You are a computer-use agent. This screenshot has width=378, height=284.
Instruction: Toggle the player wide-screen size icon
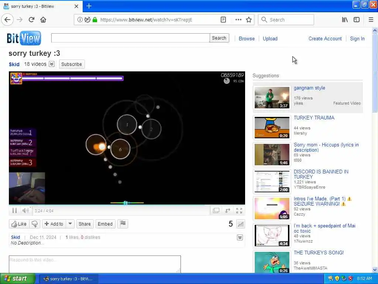(216, 210)
